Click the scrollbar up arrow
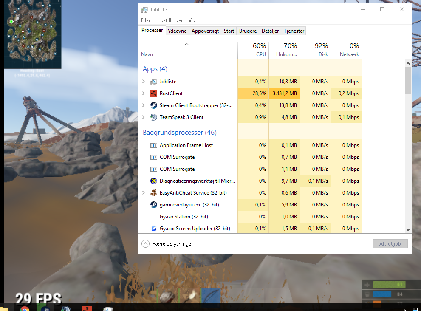The width and height of the screenshot is (421, 311). pyautogui.click(x=408, y=63)
